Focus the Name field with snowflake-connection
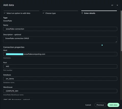Viewport: 122px width, 109px height. point(60,29)
